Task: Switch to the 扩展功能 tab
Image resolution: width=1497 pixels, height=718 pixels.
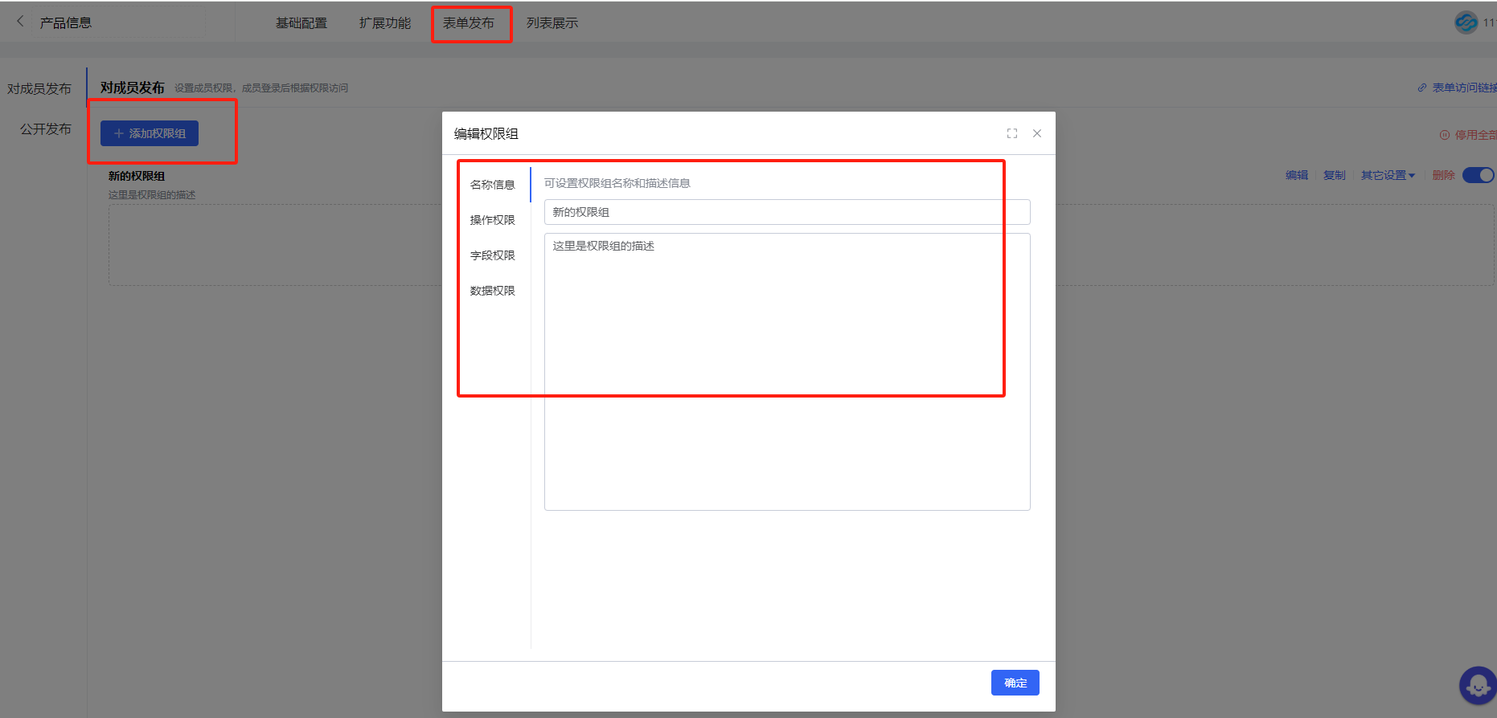Action: tap(385, 23)
